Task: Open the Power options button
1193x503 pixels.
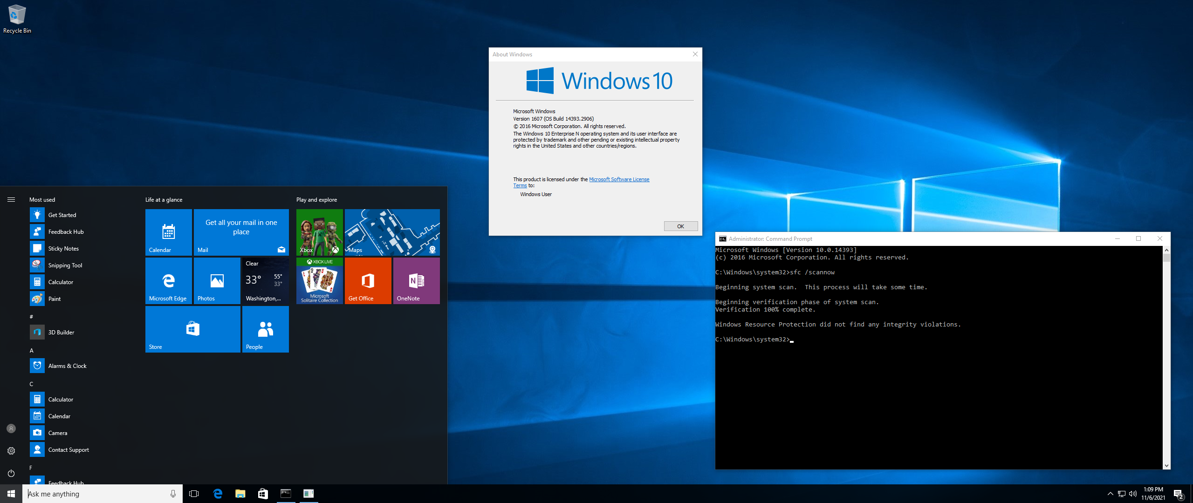Action: click(11, 473)
